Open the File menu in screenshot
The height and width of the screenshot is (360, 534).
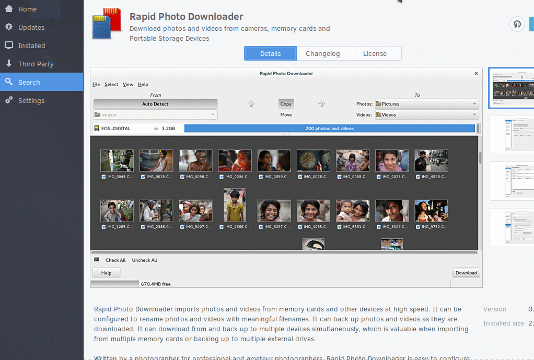[96, 85]
